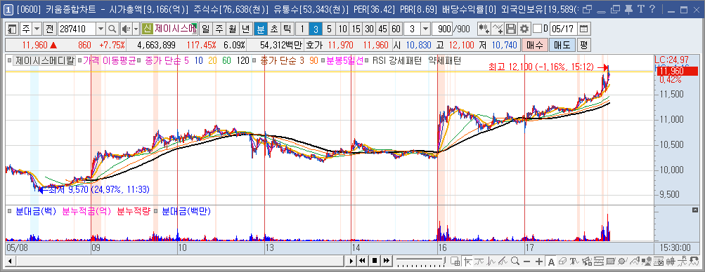This screenshot has width=705, height=272.
Task: Click the rewind playback button
Action: tap(363, 261)
